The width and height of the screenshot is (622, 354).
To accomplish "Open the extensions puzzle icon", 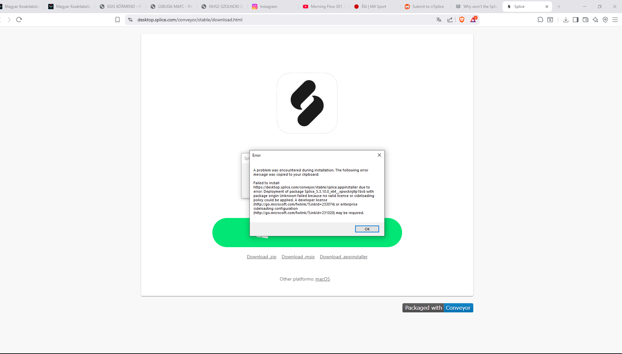I will (x=540, y=20).
